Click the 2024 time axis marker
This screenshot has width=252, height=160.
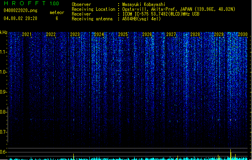tap(99, 34)
